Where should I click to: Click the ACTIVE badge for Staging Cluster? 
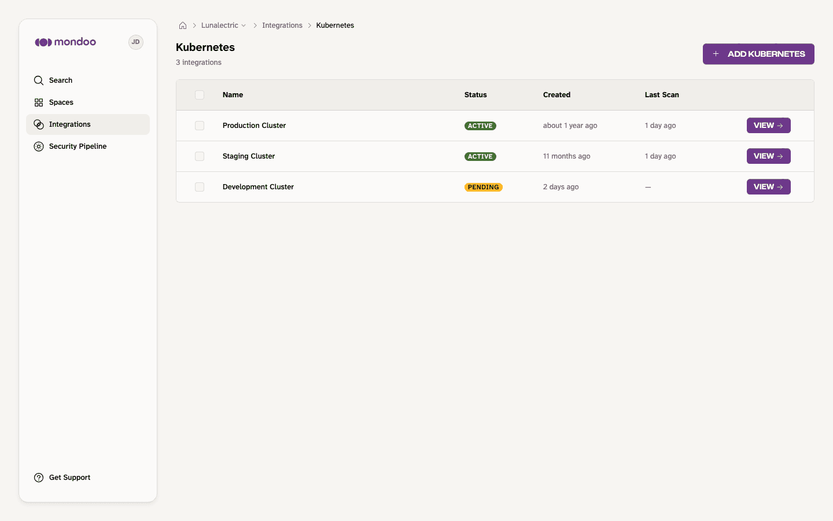[x=480, y=156]
